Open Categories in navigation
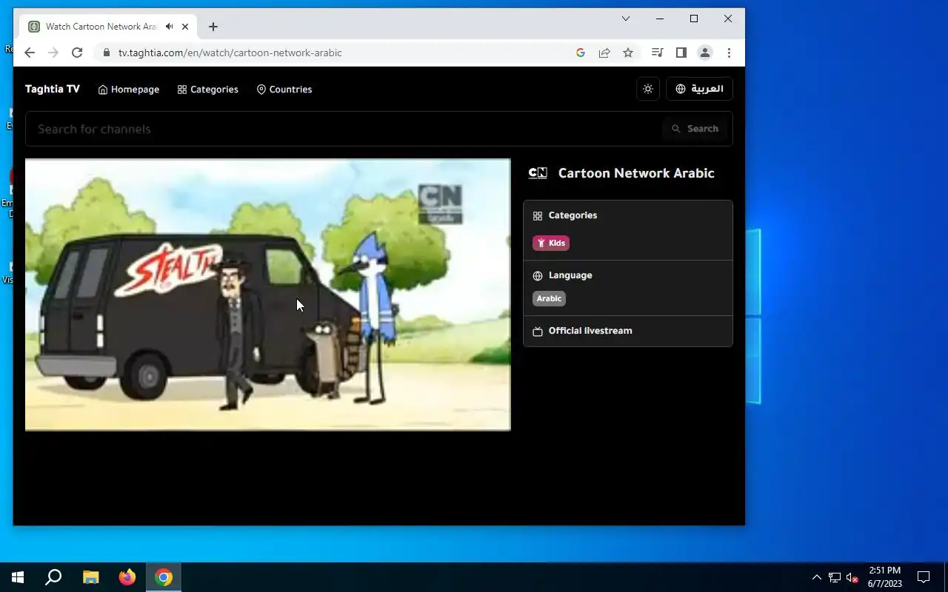This screenshot has width=948, height=592. [x=208, y=90]
